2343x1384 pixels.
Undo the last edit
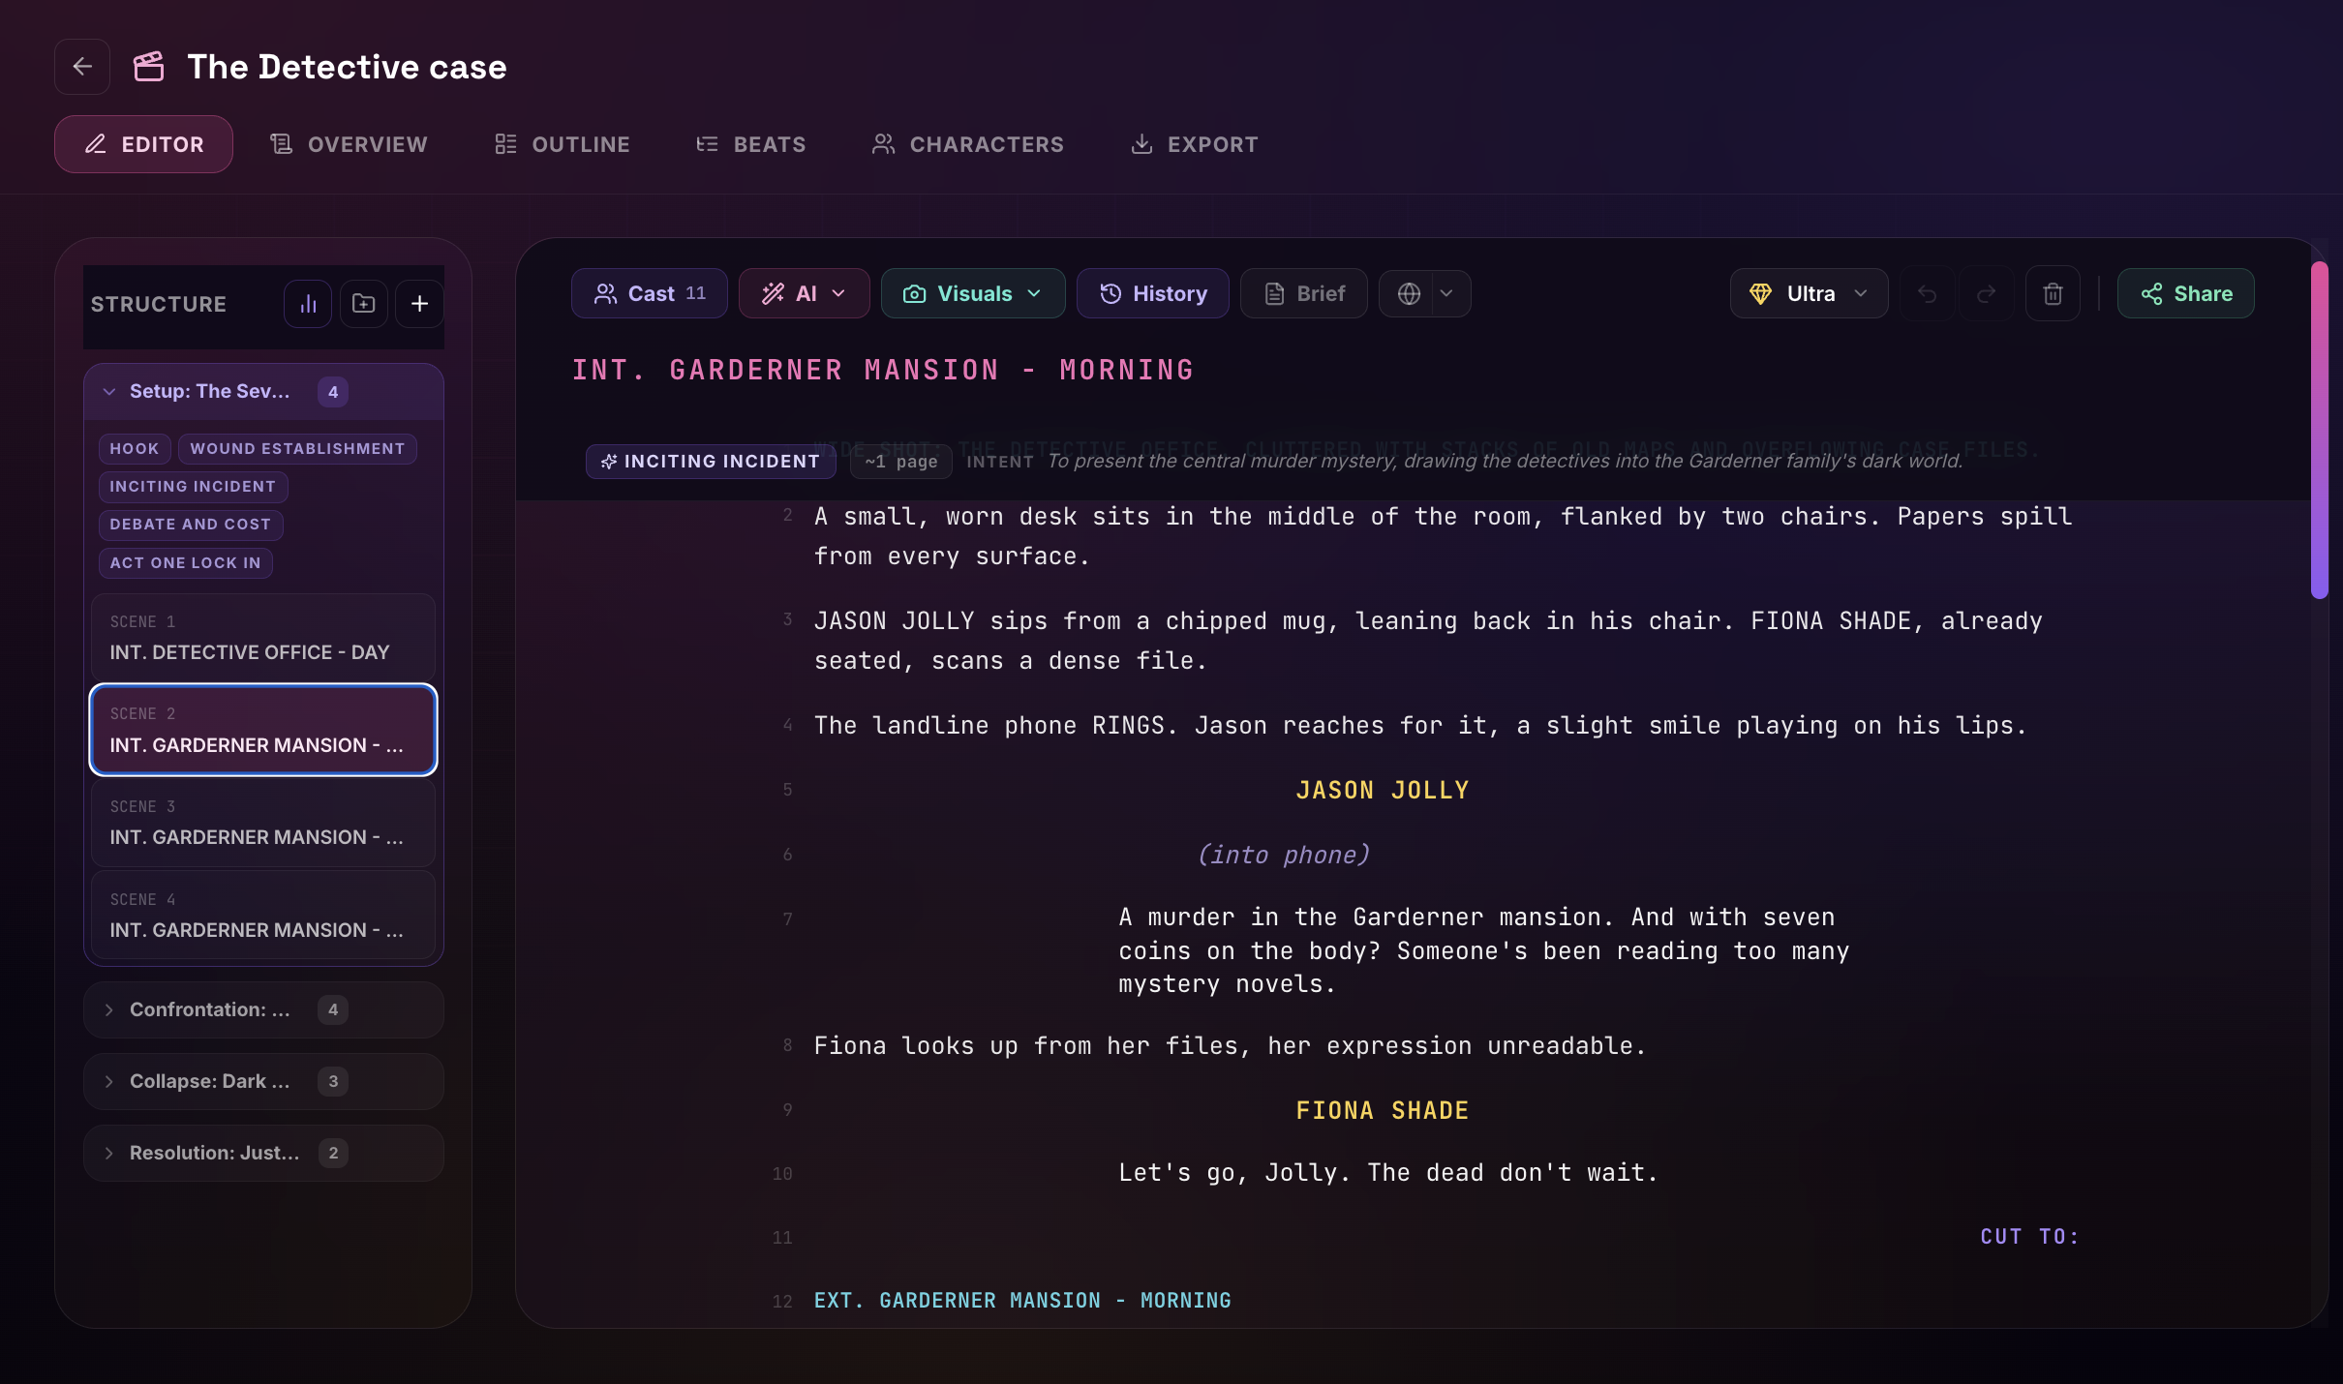click(1928, 293)
